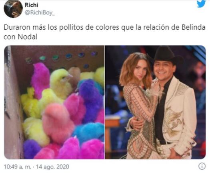Open the couple photo on right
This screenshot has width=210, height=173.
(x=155, y=102)
